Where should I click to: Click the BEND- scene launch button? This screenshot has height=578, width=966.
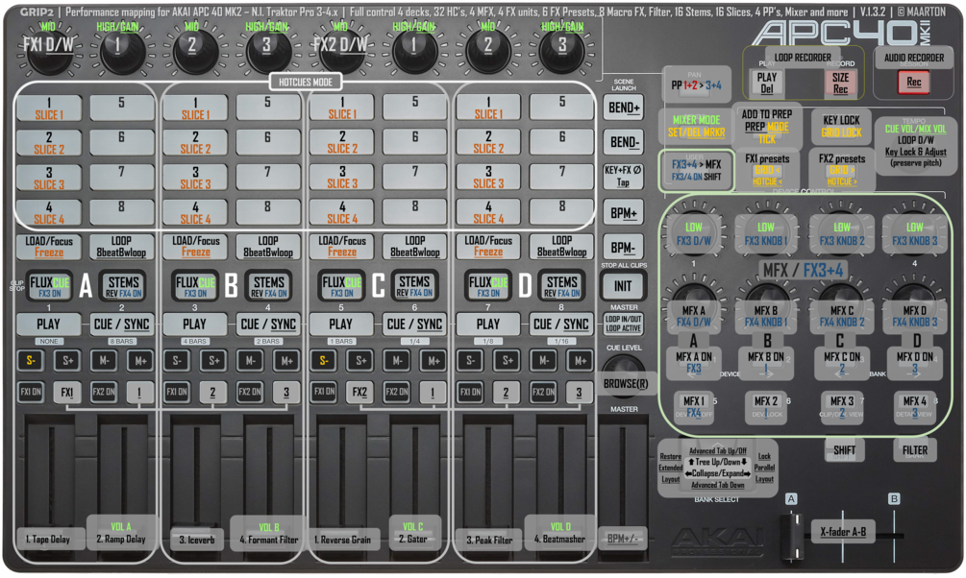(624, 143)
